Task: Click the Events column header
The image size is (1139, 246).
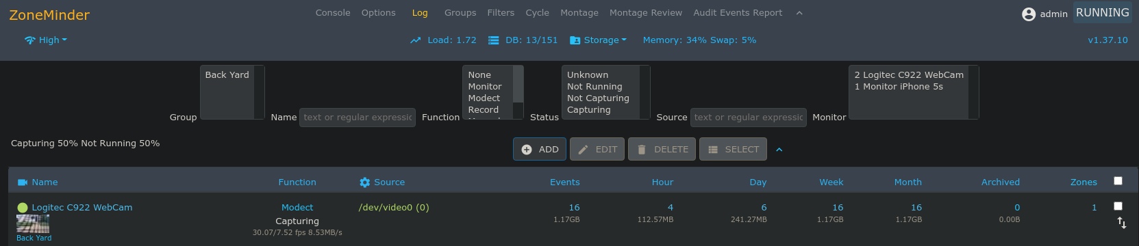Action: pos(565,182)
